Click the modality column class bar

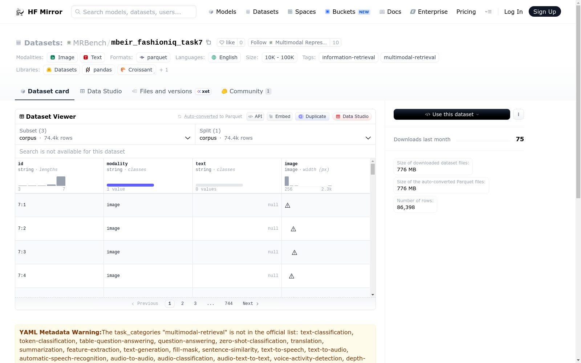click(x=130, y=185)
